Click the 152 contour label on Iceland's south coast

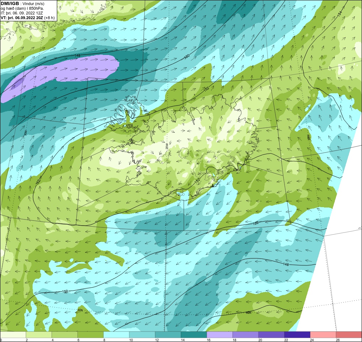click(x=197, y=181)
